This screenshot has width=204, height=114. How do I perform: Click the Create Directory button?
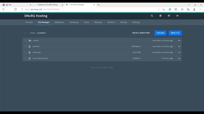[141, 33]
